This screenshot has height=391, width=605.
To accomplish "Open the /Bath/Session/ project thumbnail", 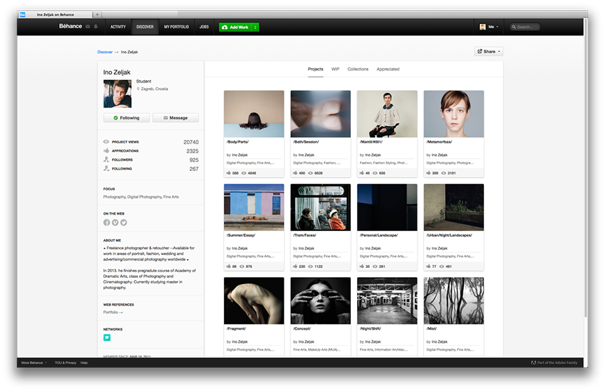I will 321,114.
